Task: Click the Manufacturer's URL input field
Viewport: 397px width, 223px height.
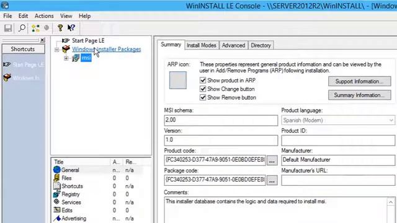Action: pos(338,180)
